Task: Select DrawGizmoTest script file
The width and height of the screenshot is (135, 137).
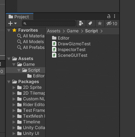Action: [71, 44]
